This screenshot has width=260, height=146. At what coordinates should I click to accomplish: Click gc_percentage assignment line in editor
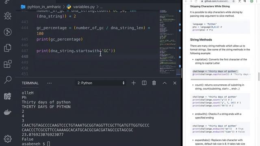(93, 31)
